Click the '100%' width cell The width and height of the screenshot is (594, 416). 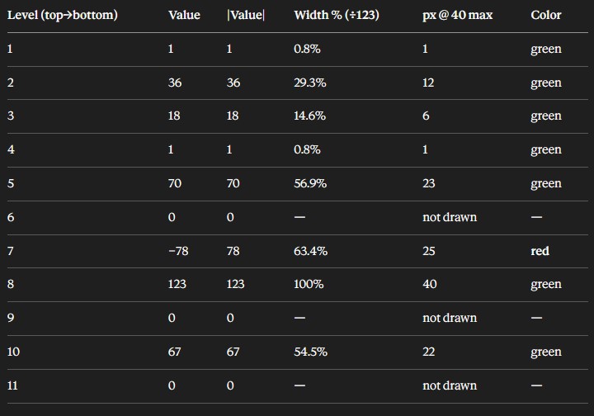(x=309, y=284)
